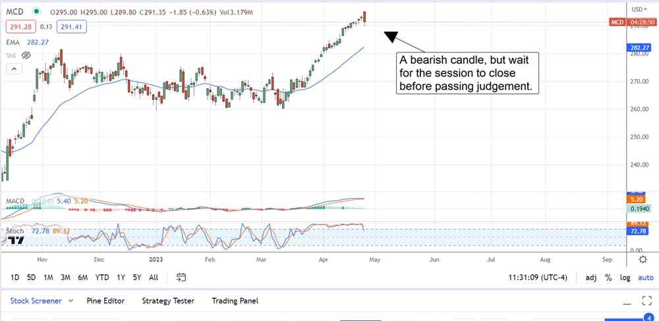Select the 1D time range

tap(14, 278)
